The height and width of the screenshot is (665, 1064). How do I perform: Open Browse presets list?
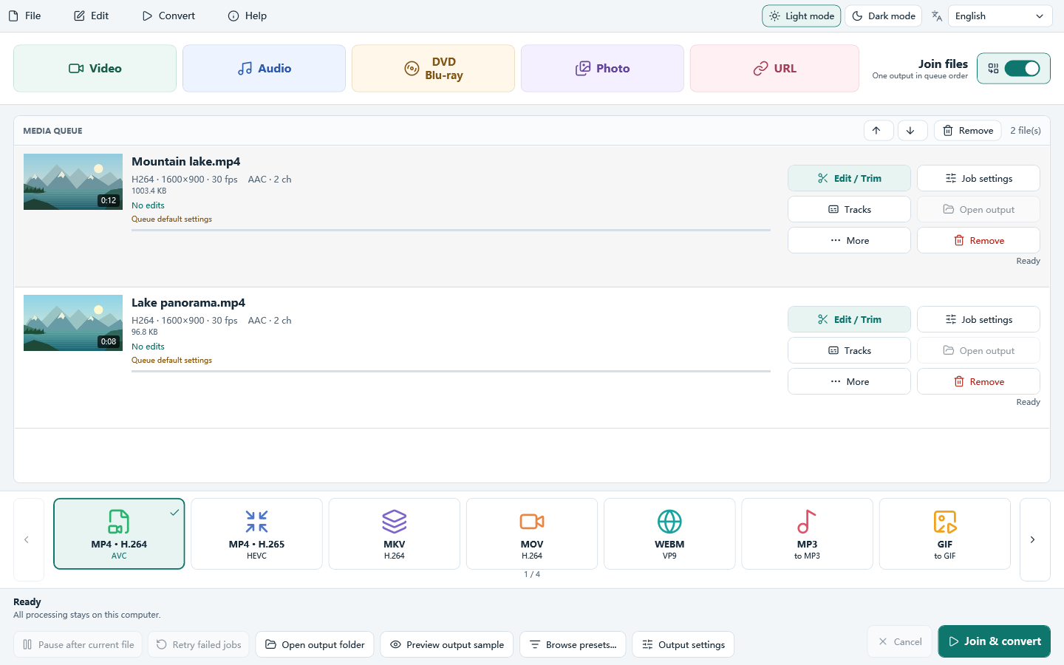pyautogui.click(x=573, y=644)
